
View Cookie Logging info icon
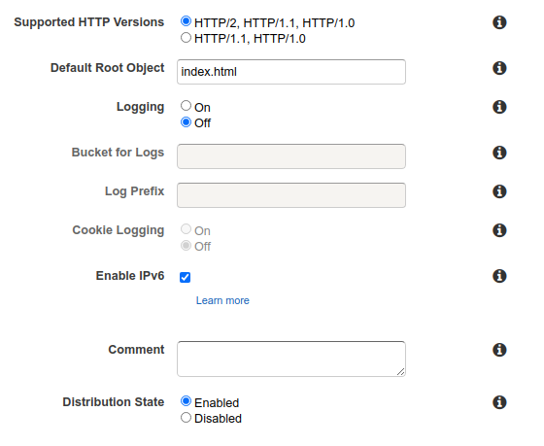pyautogui.click(x=499, y=230)
